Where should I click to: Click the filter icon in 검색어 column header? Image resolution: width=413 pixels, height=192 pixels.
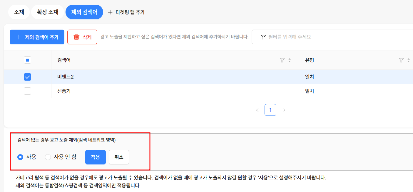[282, 60]
